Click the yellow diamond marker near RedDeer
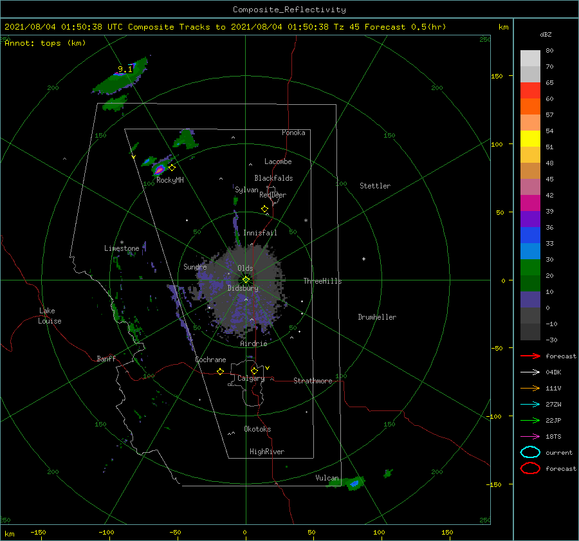 (264, 209)
